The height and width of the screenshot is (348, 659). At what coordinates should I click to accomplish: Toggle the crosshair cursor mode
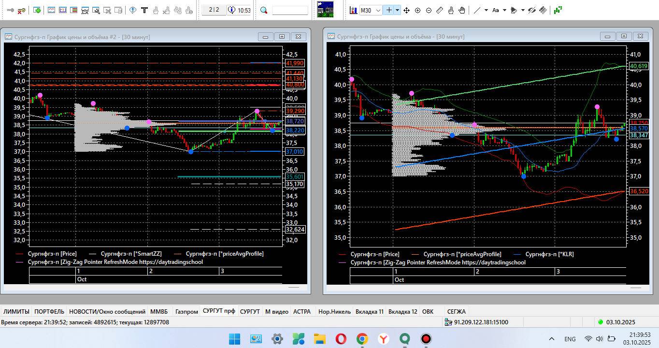(388, 10)
